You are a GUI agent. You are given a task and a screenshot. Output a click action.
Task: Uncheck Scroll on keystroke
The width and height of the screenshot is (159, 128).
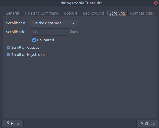click(9, 55)
